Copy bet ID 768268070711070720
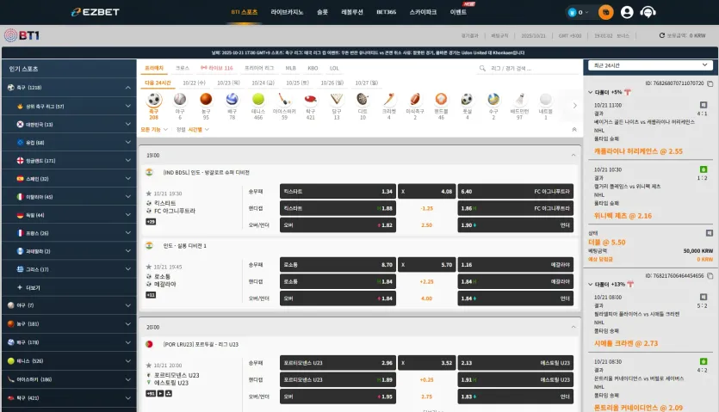 pyautogui.click(x=710, y=83)
